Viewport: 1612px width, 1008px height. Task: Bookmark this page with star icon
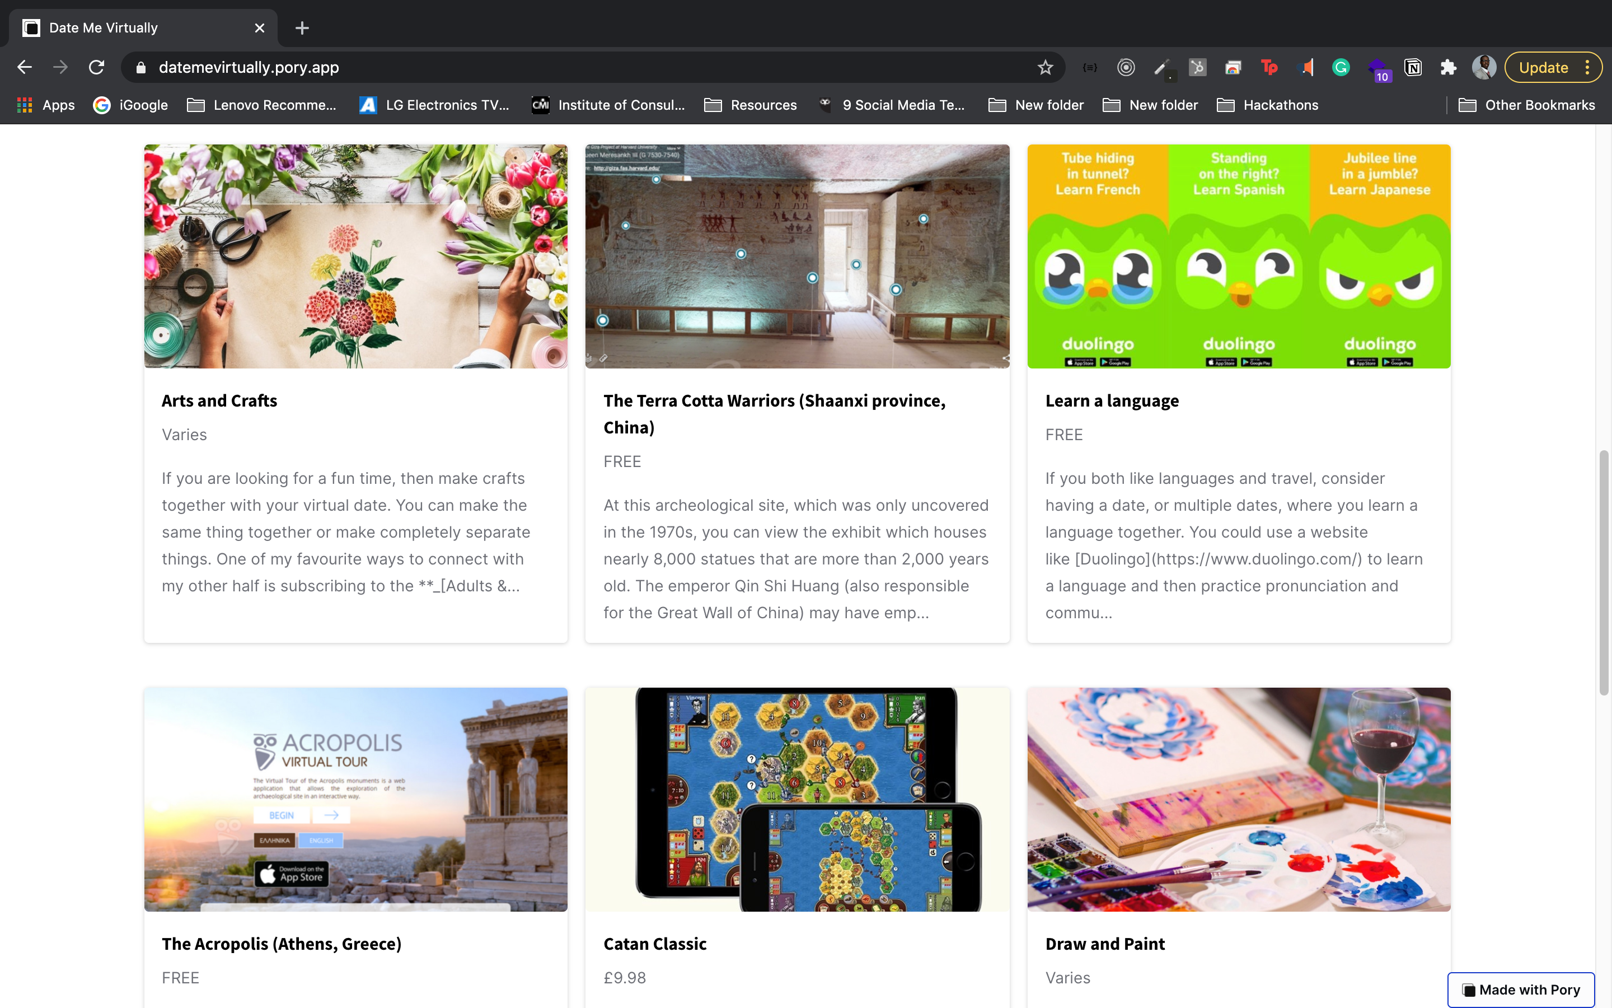coord(1044,67)
